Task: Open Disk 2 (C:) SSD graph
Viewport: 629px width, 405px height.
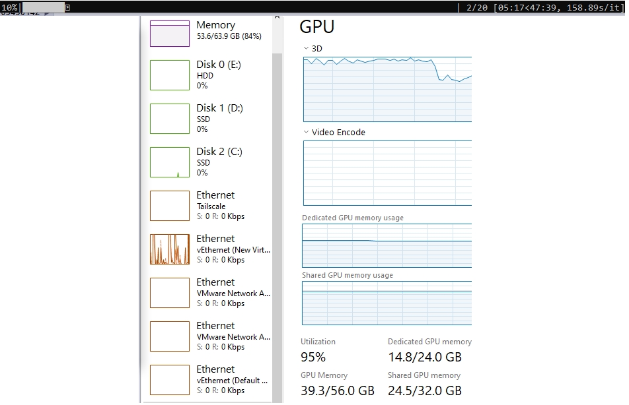Action: click(170, 162)
